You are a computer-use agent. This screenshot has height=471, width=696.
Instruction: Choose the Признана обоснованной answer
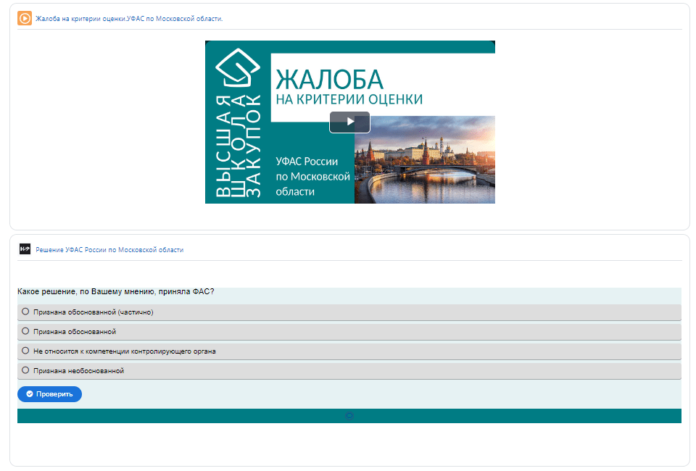pyautogui.click(x=26, y=331)
